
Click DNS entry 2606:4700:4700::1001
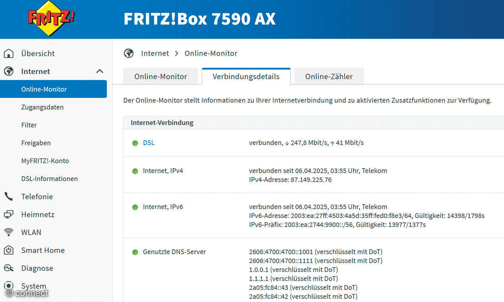(316, 252)
